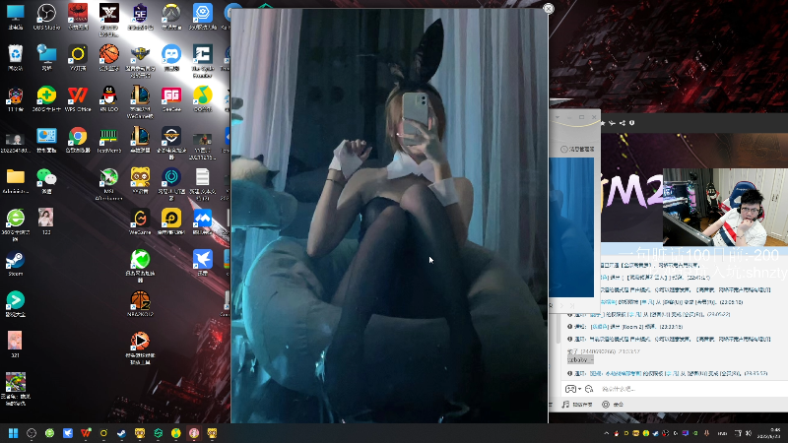788x443 pixels.
Task: Launch the orange play-button basketball shortcut
Action: (140, 348)
